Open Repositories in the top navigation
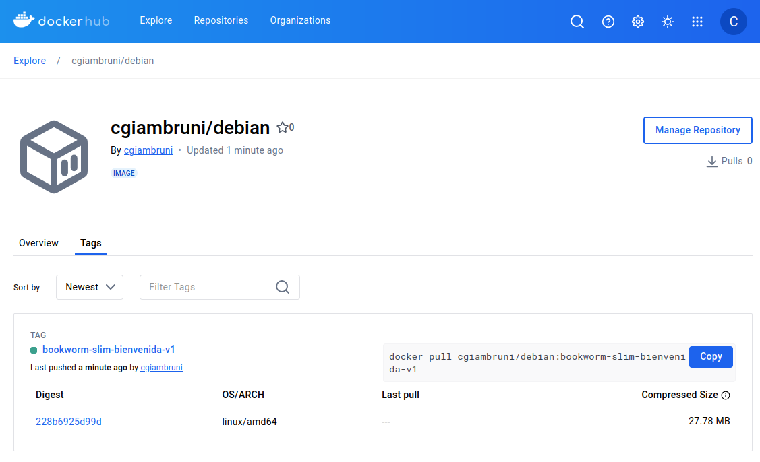The width and height of the screenshot is (760, 462). pos(221,20)
